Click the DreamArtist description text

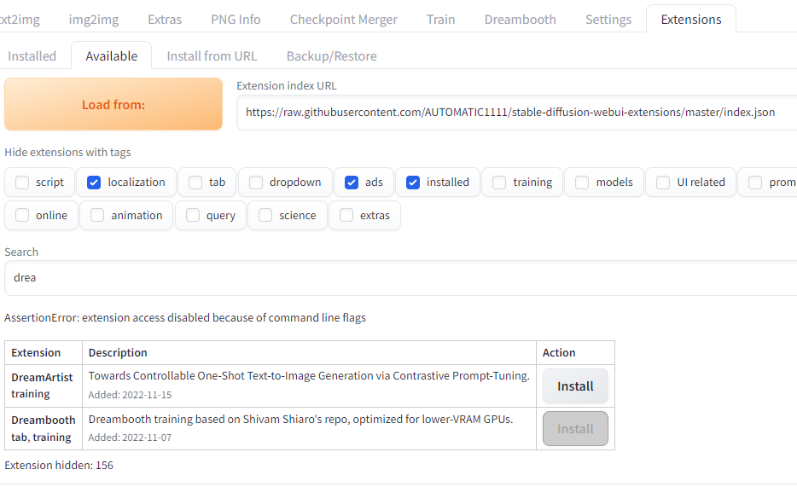pos(309,376)
